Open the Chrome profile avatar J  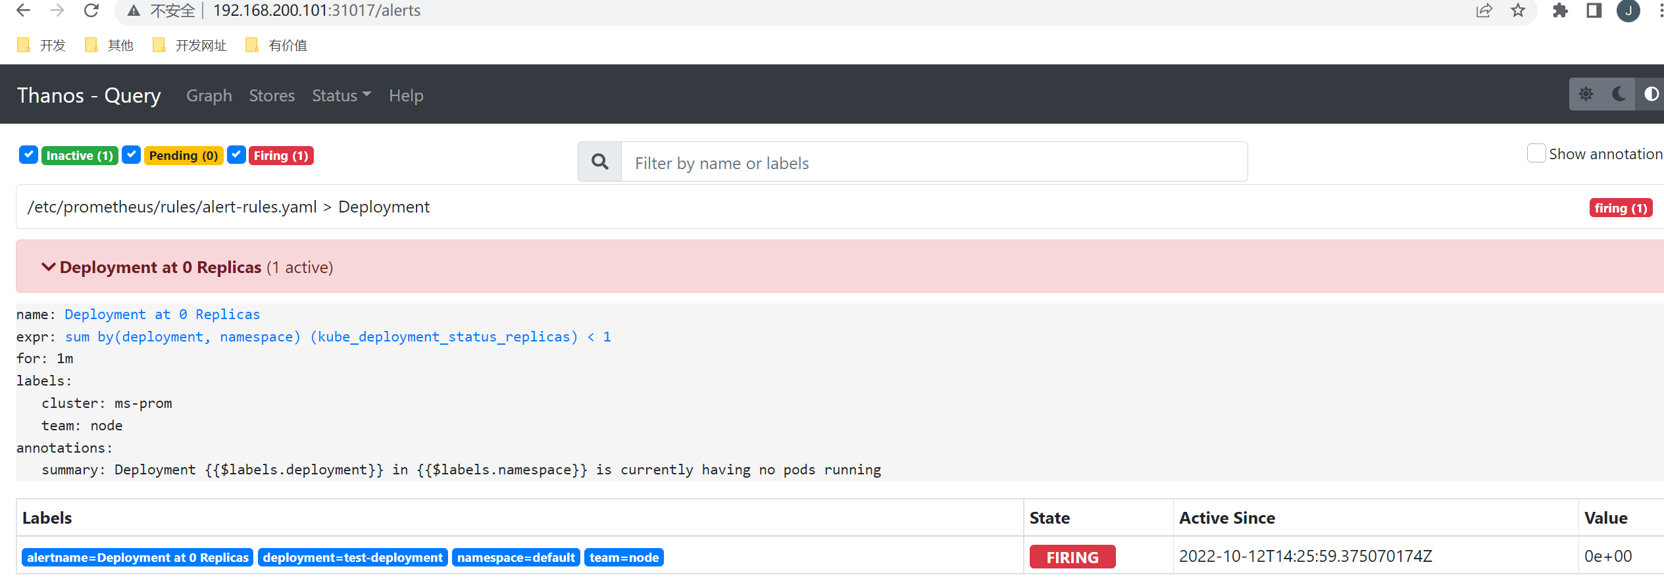pos(1628,11)
